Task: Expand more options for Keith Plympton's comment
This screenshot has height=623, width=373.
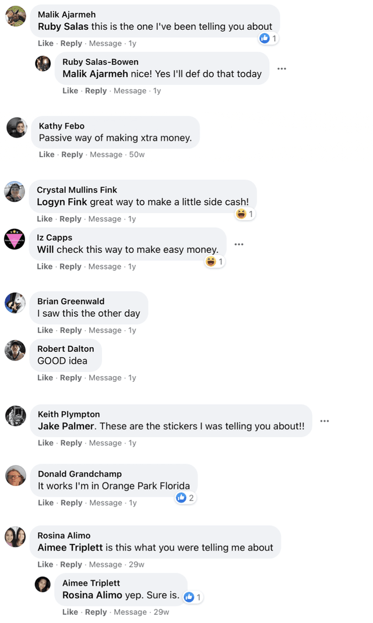Action: 324,421
